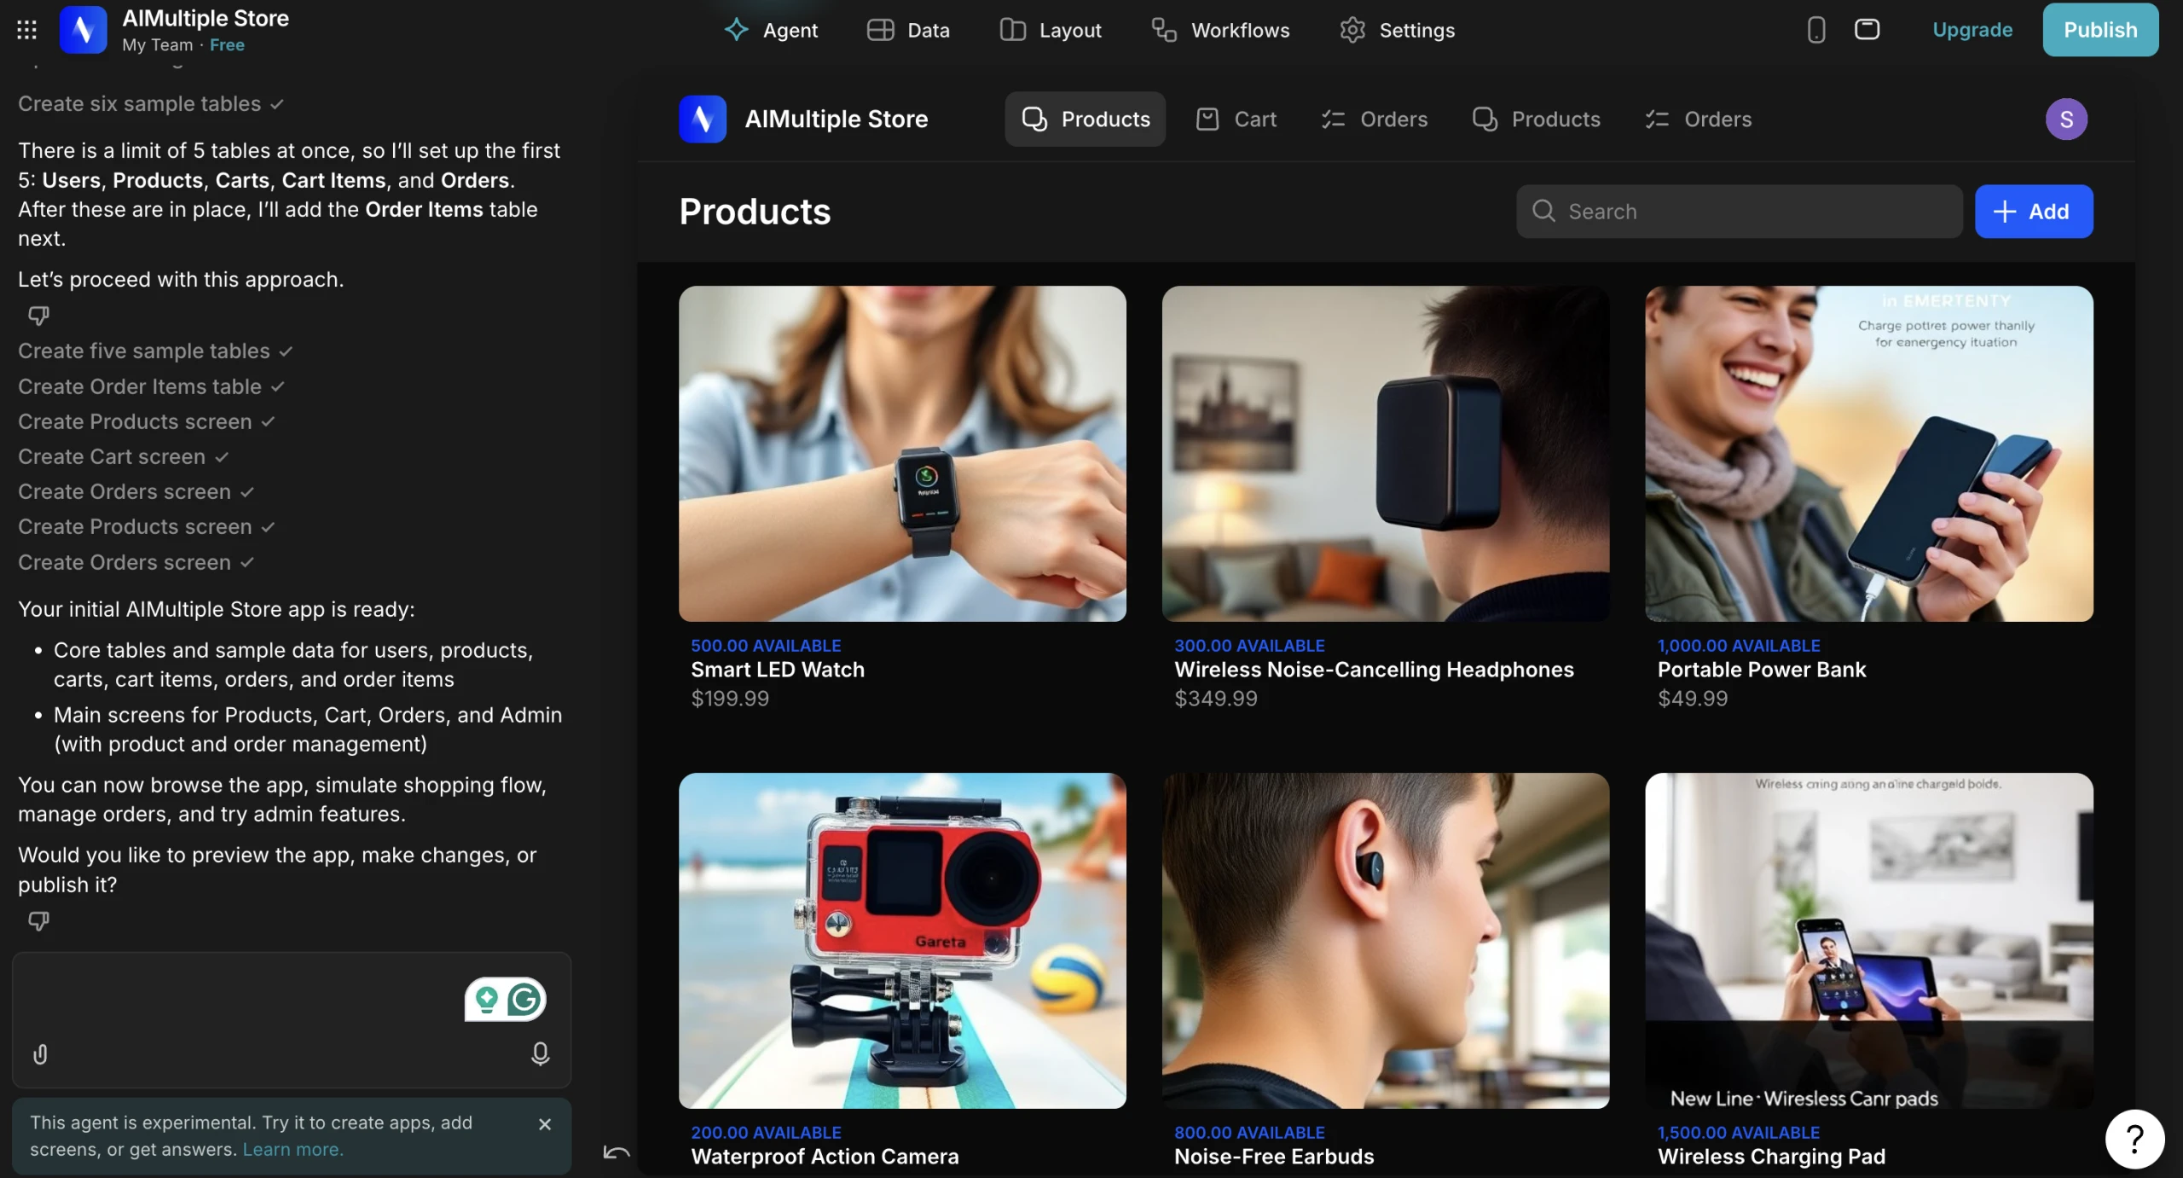Click the Create six sample tables step
The height and width of the screenshot is (1178, 2183).
(x=151, y=104)
